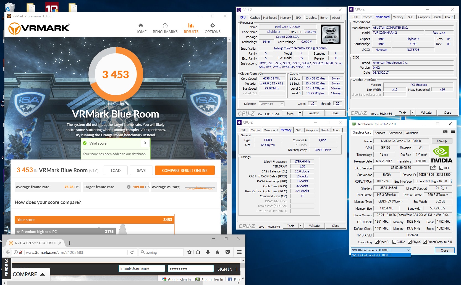This screenshot has height=285, width=461.
Task: Open VRMark RESULTS section
Action: (191, 28)
